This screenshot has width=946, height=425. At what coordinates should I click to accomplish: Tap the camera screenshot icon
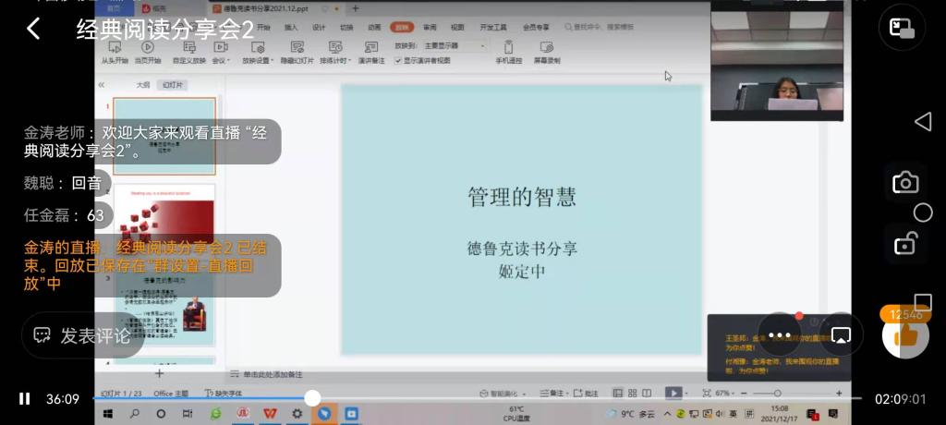(x=904, y=183)
